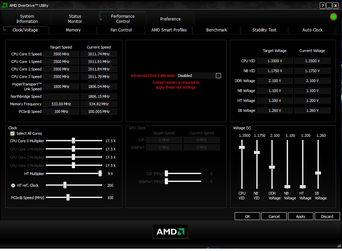
Task: Click current speed value 3511.74 MHz
Action: click(99, 54)
